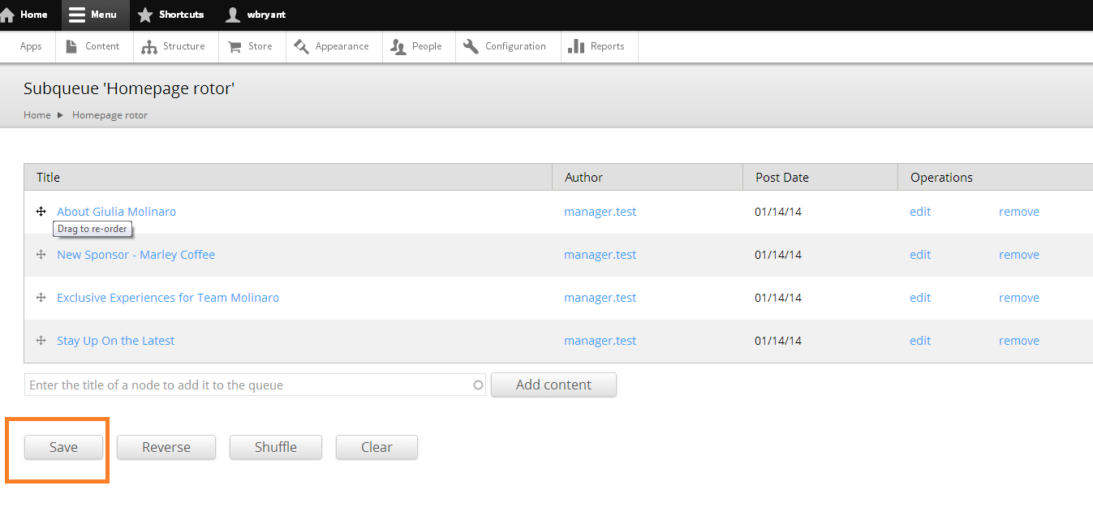The width and height of the screenshot is (1093, 516).
Task: Remove New Sponsor - Marley Coffee from queue
Action: pyautogui.click(x=1019, y=255)
